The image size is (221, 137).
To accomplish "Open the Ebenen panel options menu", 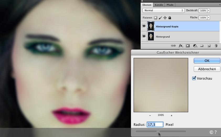I will tap(220, 5).
